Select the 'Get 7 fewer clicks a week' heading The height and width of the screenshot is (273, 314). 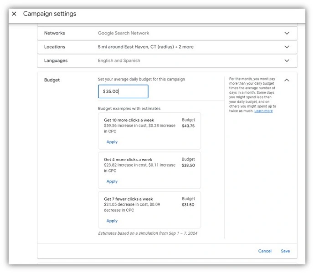(x=129, y=199)
